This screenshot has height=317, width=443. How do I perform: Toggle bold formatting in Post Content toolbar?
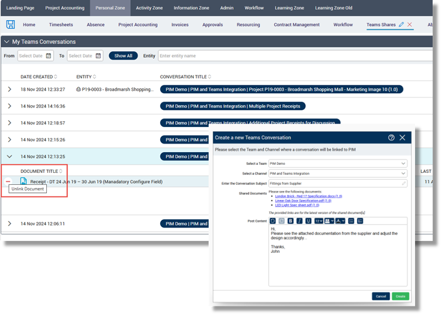pos(290,220)
